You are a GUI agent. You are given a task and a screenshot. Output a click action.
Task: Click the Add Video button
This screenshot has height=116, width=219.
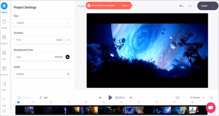point(24,97)
